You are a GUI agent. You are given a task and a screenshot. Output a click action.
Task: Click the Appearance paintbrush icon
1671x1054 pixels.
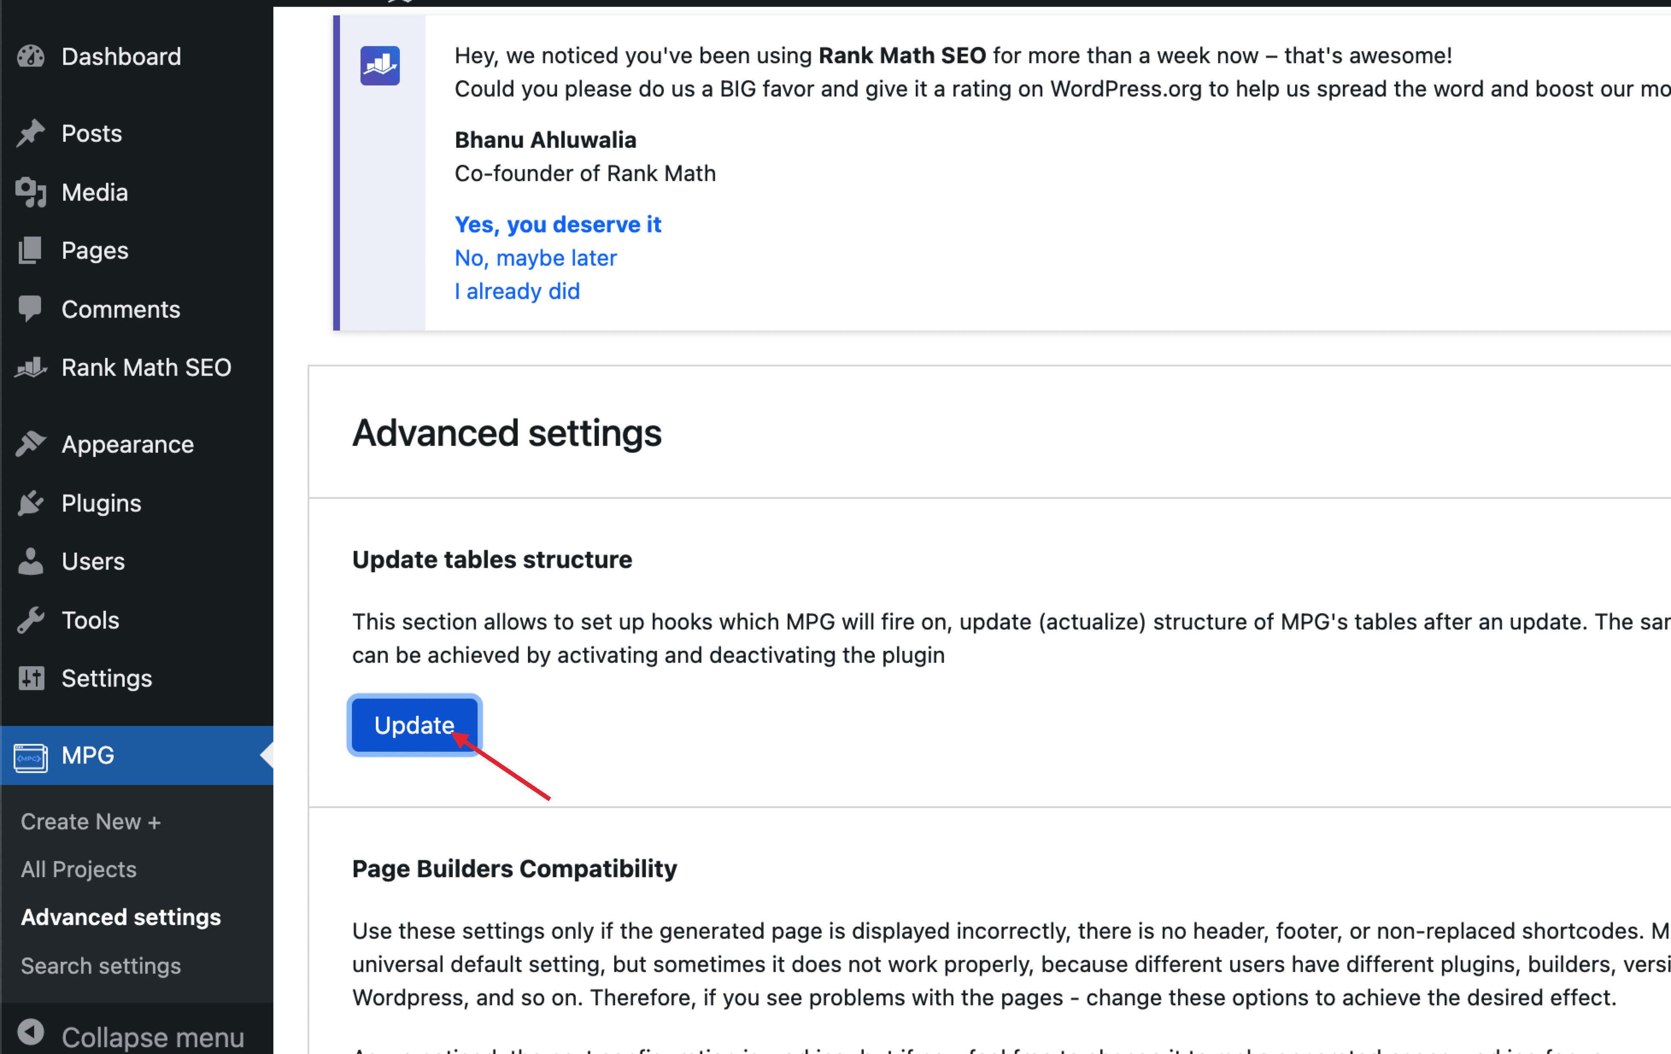pyautogui.click(x=30, y=444)
